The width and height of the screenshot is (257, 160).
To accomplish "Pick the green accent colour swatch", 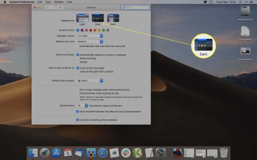I will (x=103, y=30).
